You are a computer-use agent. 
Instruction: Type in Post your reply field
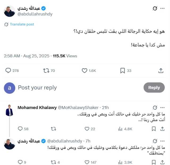77,88
